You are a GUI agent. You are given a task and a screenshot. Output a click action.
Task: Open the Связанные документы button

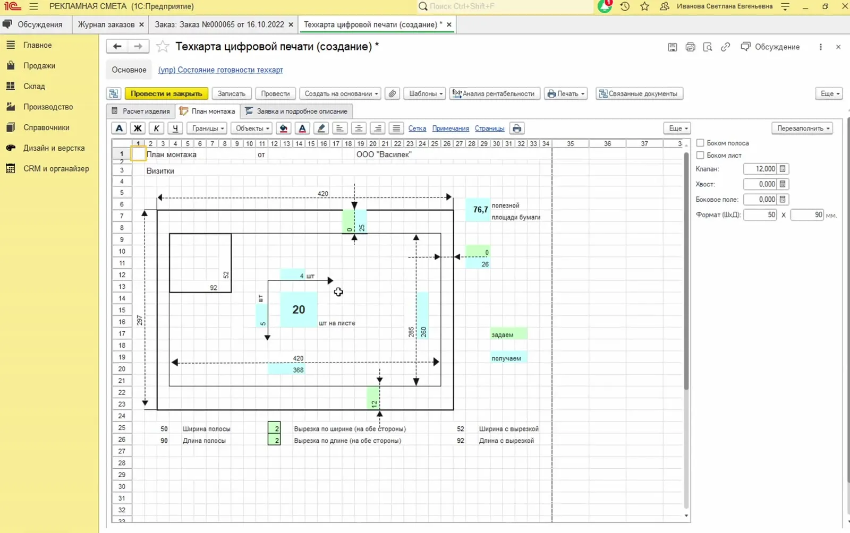(x=639, y=93)
